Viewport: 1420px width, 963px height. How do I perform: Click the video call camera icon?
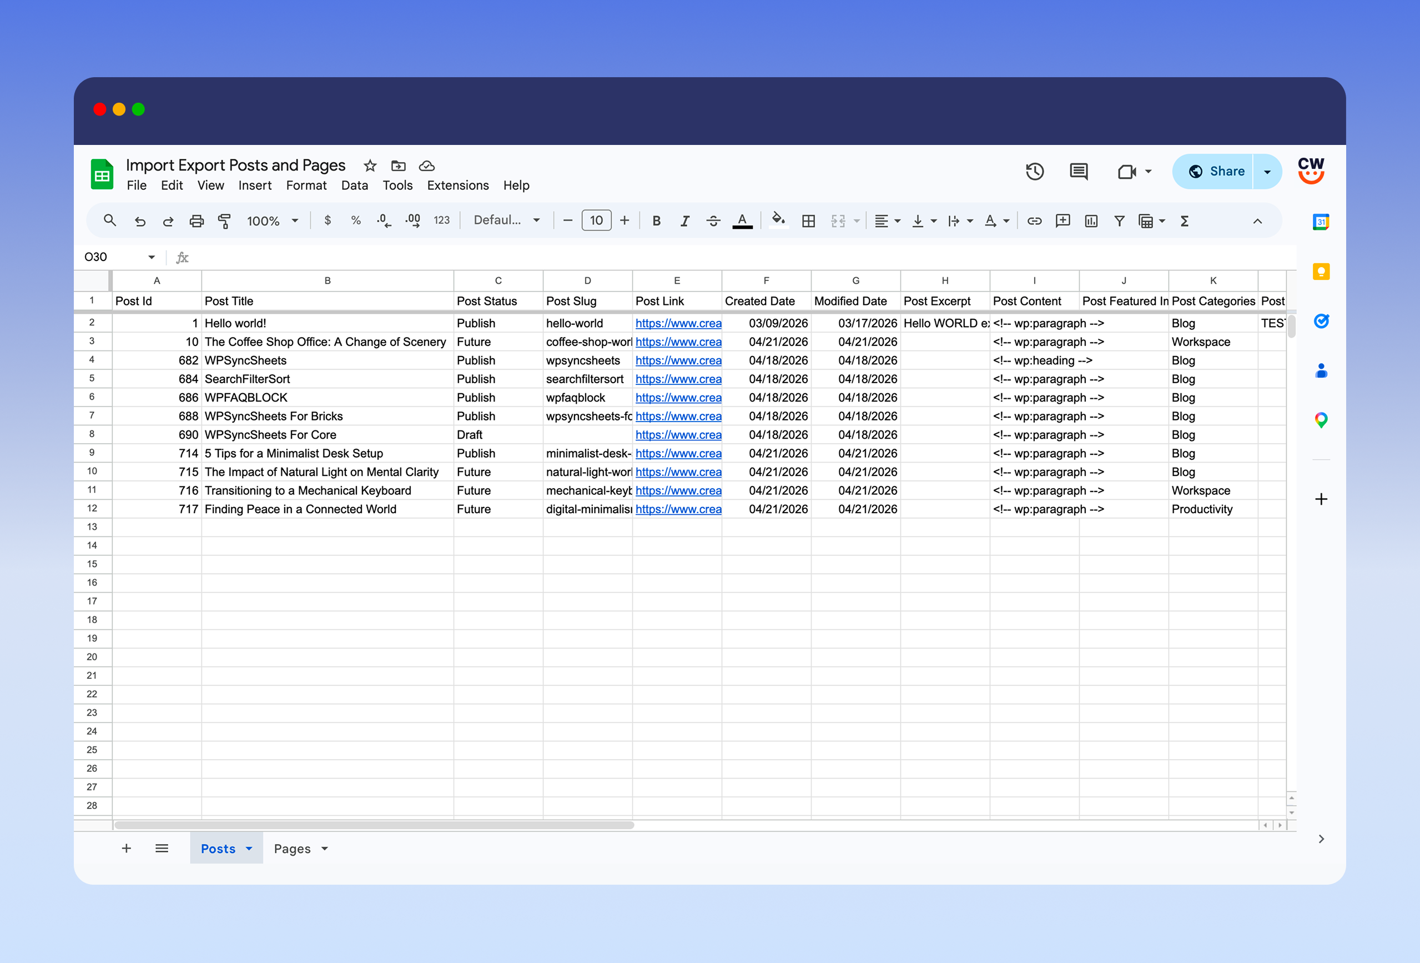coord(1127,172)
